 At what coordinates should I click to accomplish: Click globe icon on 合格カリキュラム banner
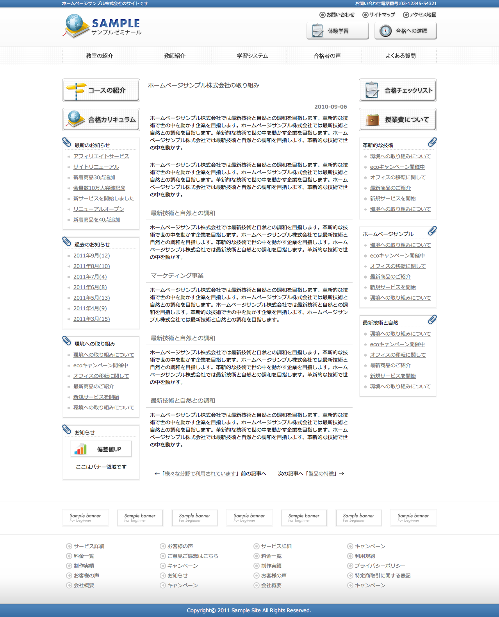pos(75,119)
